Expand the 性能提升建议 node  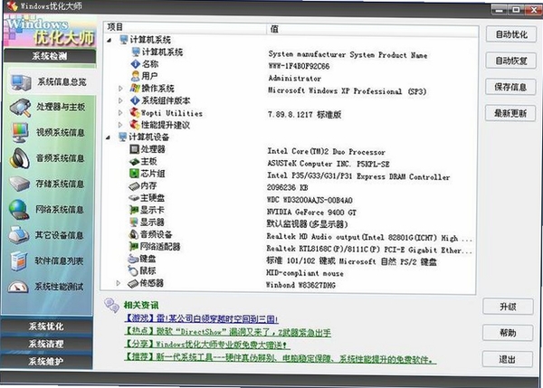[x=120, y=125]
